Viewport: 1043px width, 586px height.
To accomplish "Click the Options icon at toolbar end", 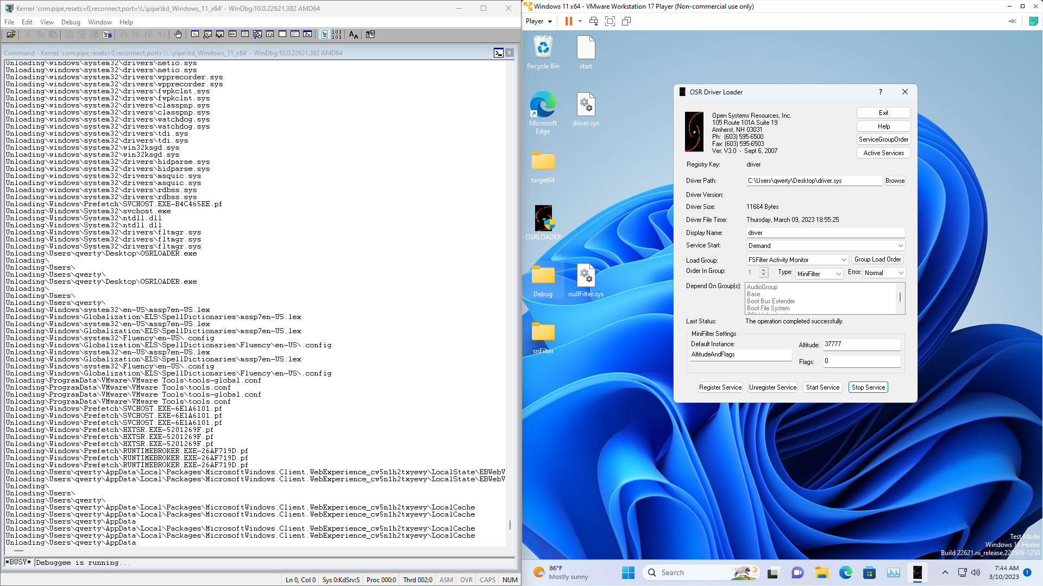I will (x=370, y=34).
